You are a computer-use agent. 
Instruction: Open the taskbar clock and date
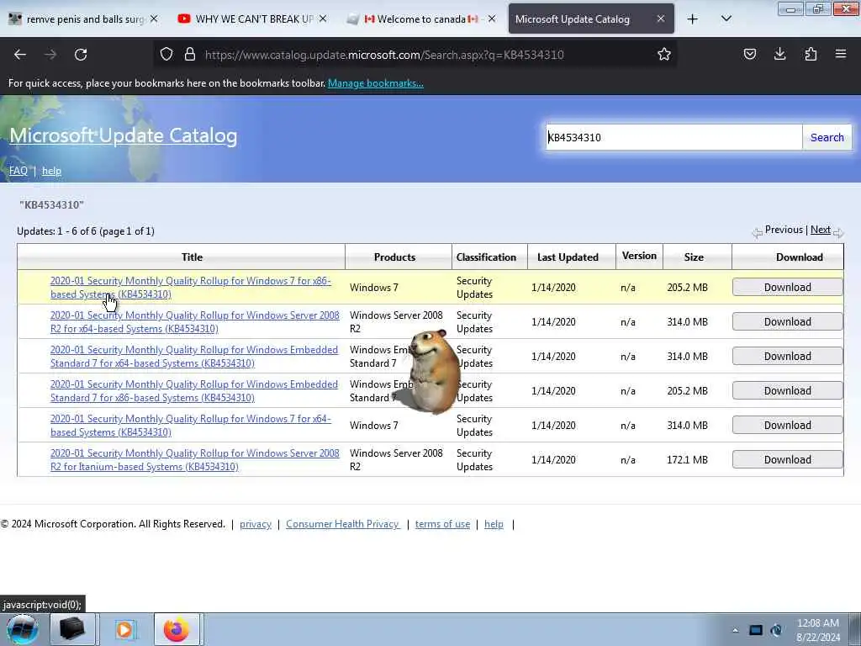(x=817, y=630)
